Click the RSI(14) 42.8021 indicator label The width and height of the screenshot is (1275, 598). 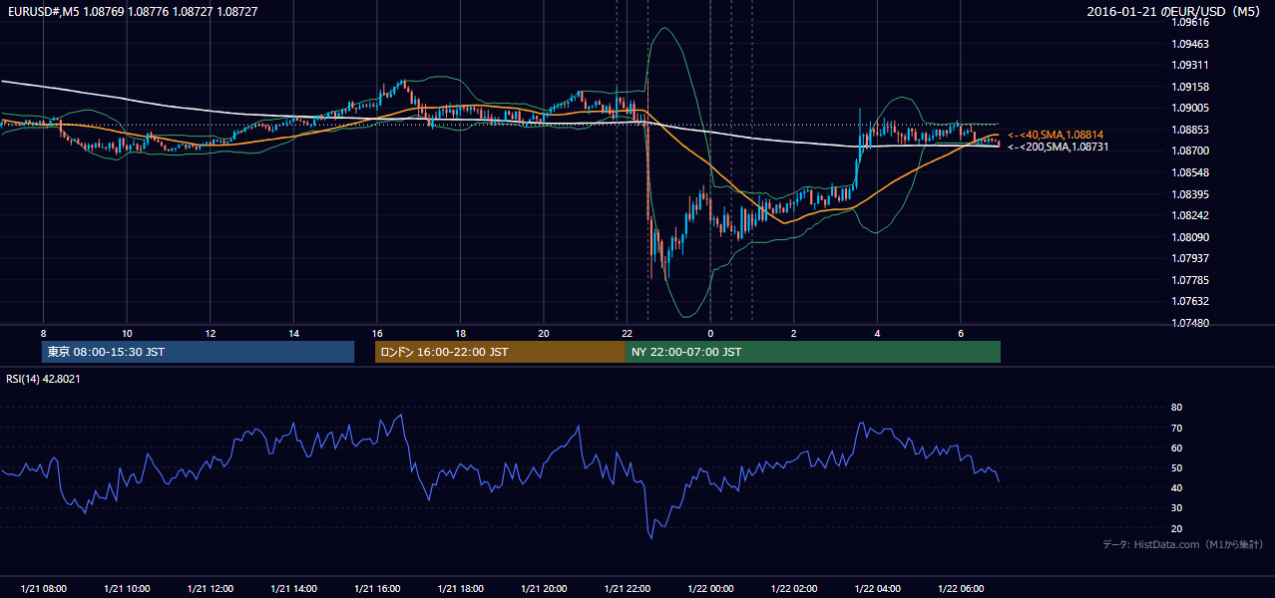tap(43, 378)
